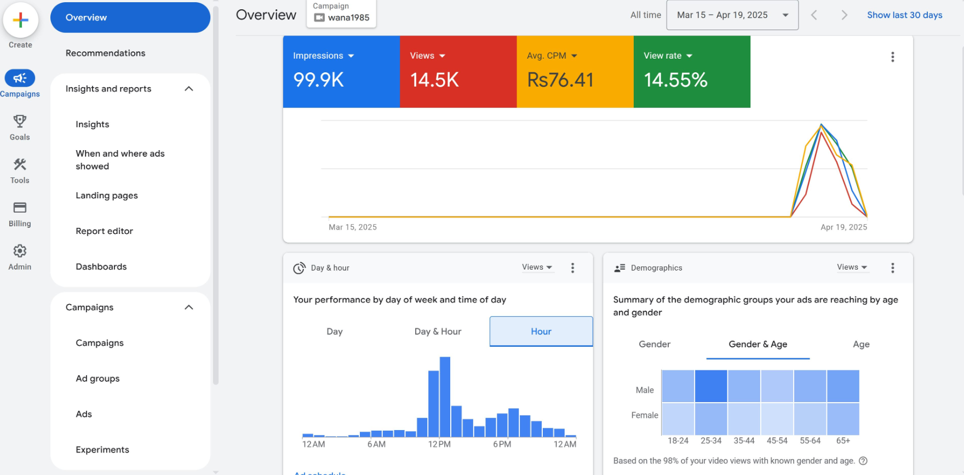The height and width of the screenshot is (475, 964).
Task: Go to previous date range arrow
Action: pos(814,15)
